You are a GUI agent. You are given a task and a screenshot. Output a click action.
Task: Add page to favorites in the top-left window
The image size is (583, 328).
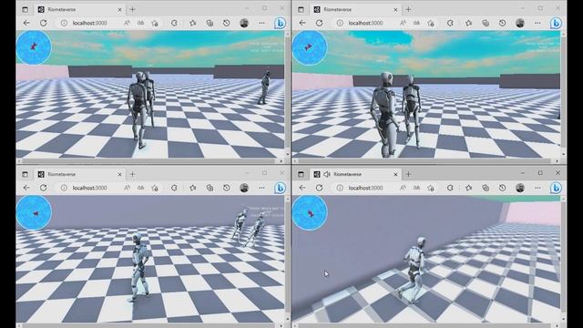155,23
